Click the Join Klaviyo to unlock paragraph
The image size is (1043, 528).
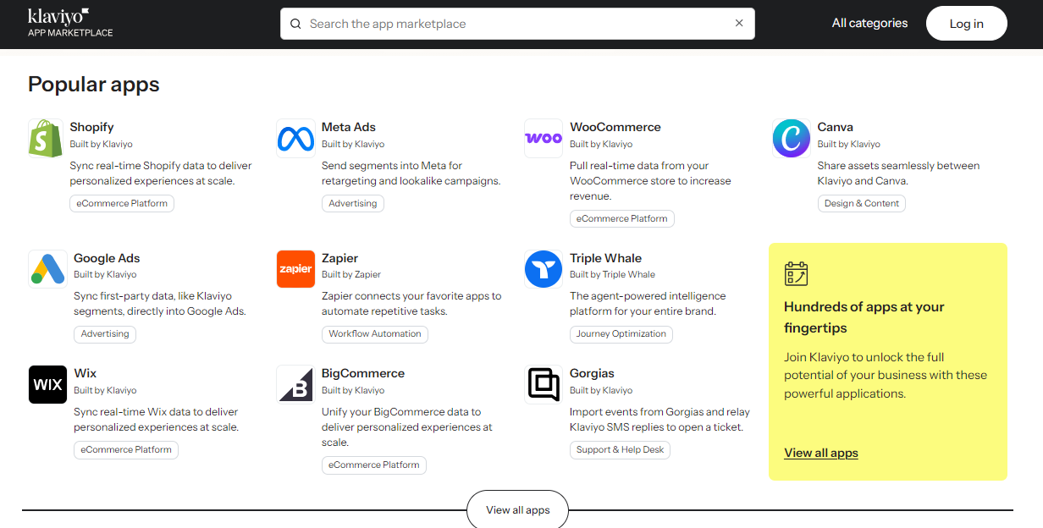click(886, 376)
